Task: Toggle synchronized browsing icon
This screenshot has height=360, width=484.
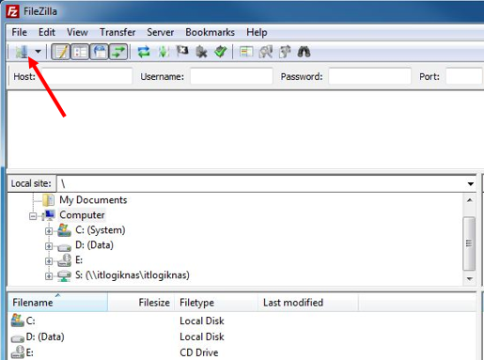Action: (285, 52)
